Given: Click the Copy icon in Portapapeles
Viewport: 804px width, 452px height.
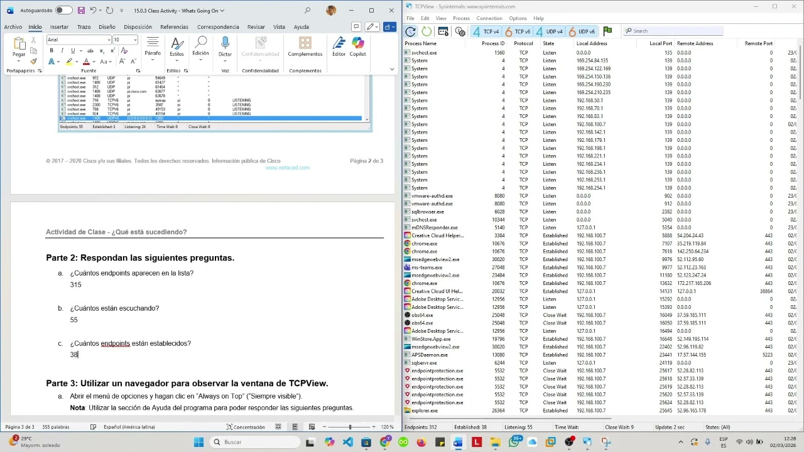Looking at the screenshot, I should (x=34, y=51).
